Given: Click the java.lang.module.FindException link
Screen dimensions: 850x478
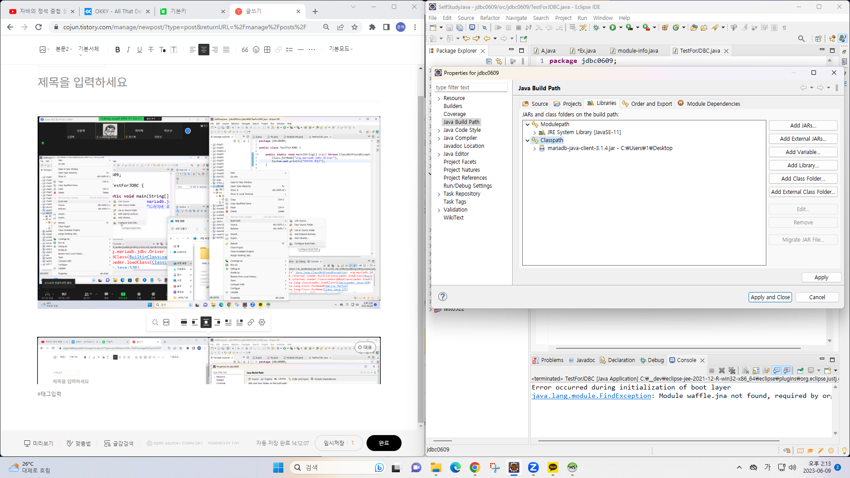Looking at the screenshot, I should click(x=591, y=396).
